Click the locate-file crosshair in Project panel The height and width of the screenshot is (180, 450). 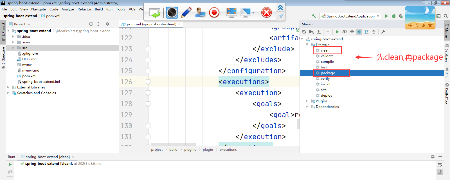coord(91,24)
